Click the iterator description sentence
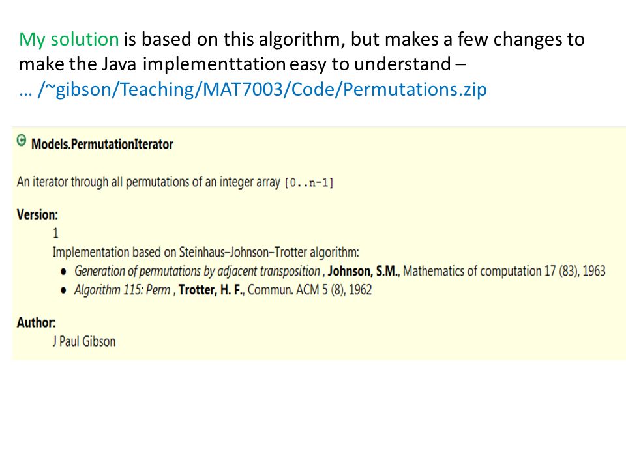The height and width of the screenshot is (469, 626). (x=175, y=182)
